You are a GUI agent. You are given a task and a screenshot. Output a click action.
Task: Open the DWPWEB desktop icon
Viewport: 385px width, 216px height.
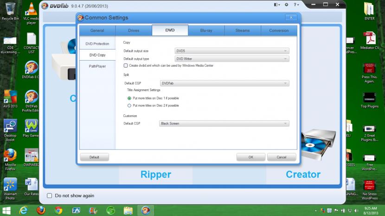click(x=31, y=157)
